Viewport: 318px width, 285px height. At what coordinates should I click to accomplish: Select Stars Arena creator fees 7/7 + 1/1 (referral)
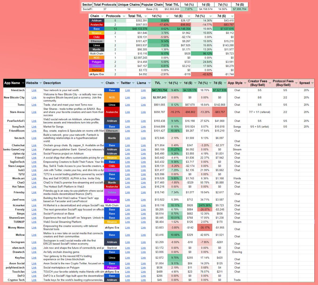point(259,112)
